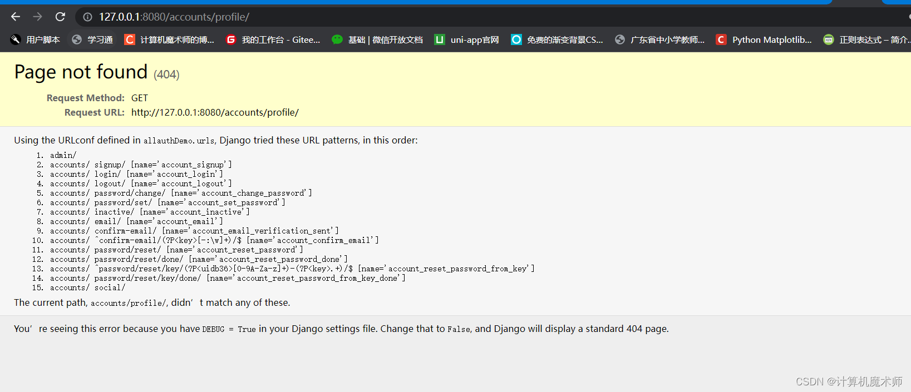911x392 pixels.
Task: Select the (404) status code text
Action: pos(166,75)
